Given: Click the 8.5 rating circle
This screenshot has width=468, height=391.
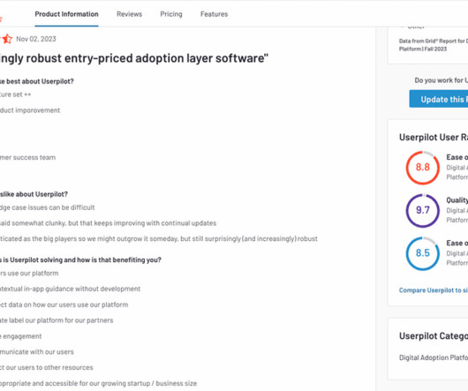Looking at the screenshot, I should tap(422, 253).
